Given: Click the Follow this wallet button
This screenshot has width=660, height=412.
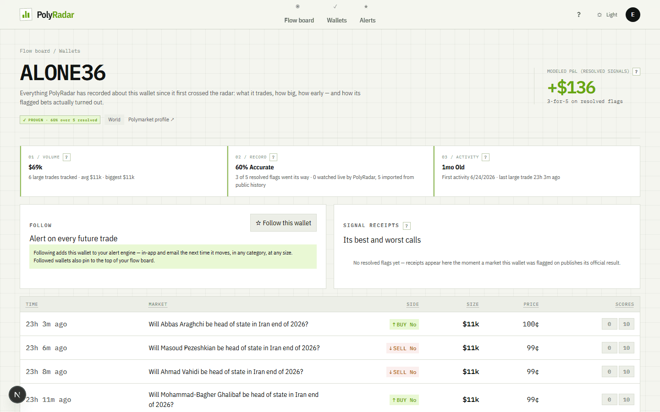Looking at the screenshot, I should [283, 223].
